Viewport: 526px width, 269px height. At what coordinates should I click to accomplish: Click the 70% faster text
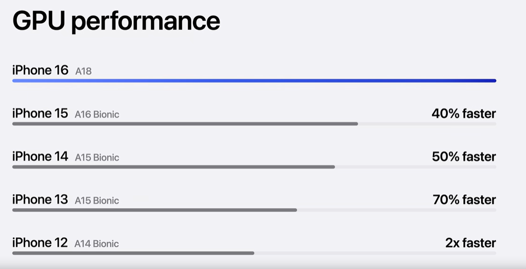(x=464, y=200)
